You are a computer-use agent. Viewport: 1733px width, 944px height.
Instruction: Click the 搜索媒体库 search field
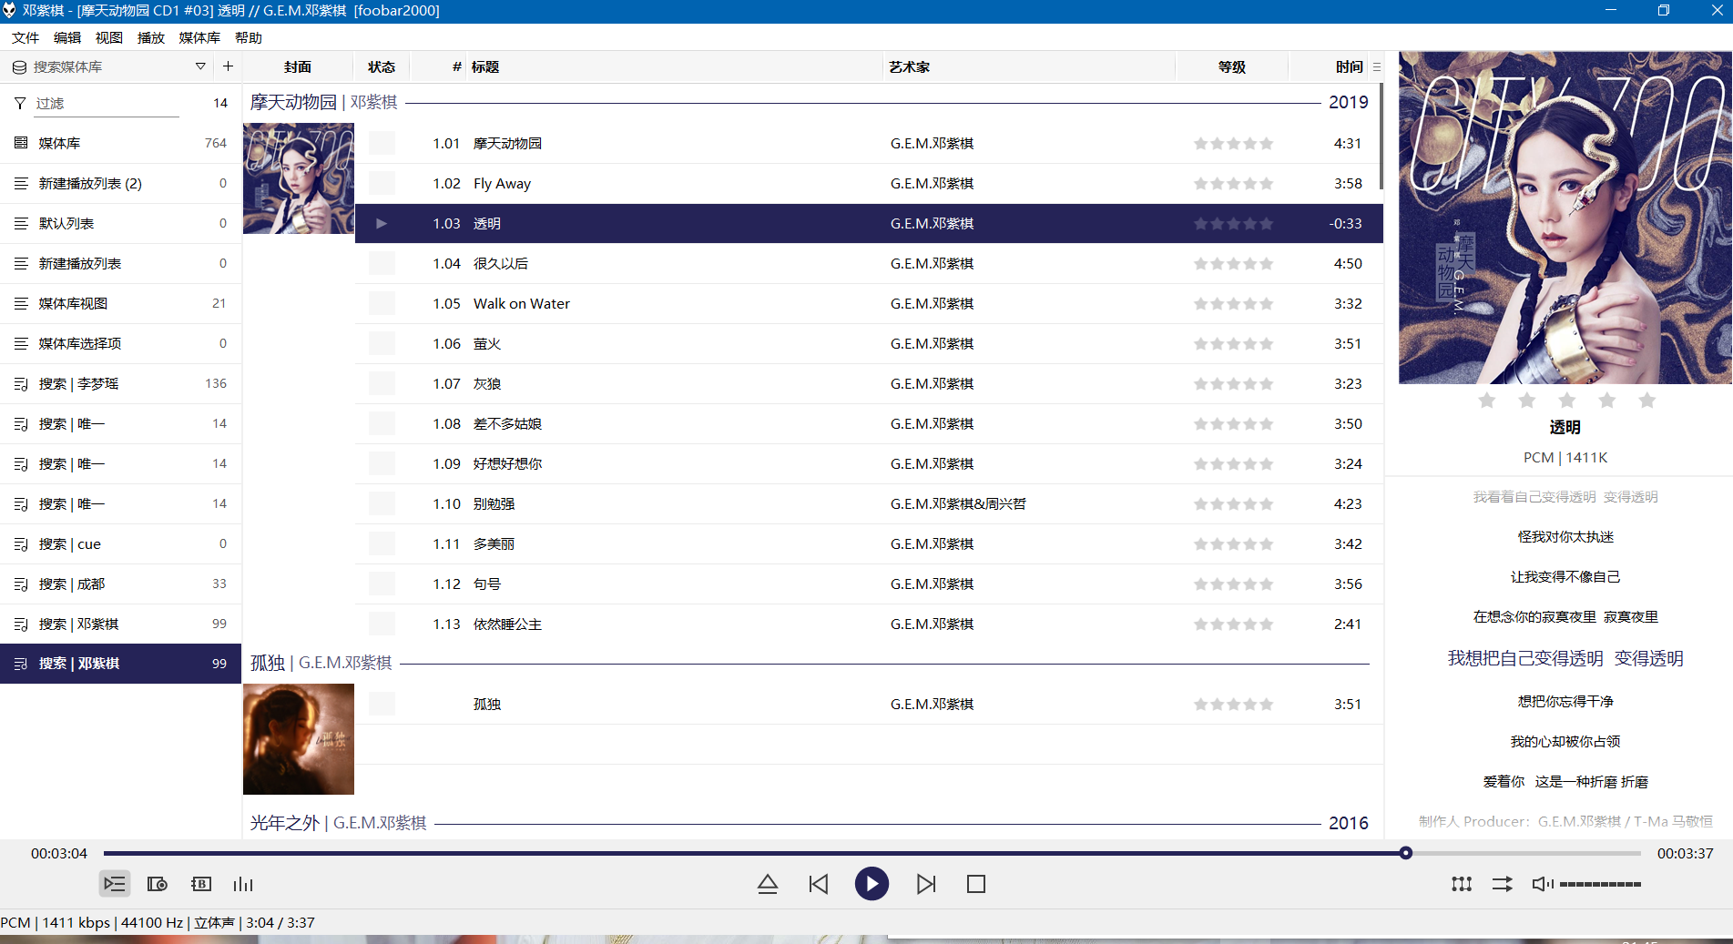pos(109,66)
